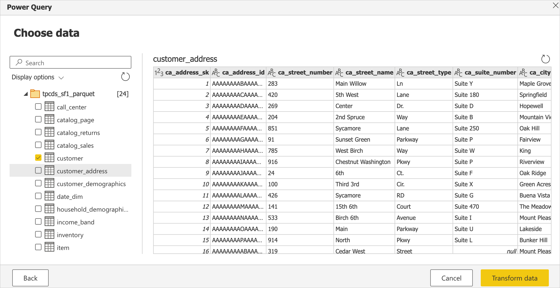Click the text type icon on ca_street_type column
Image resolution: width=560 pixels, height=288 pixels.
click(x=400, y=73)
